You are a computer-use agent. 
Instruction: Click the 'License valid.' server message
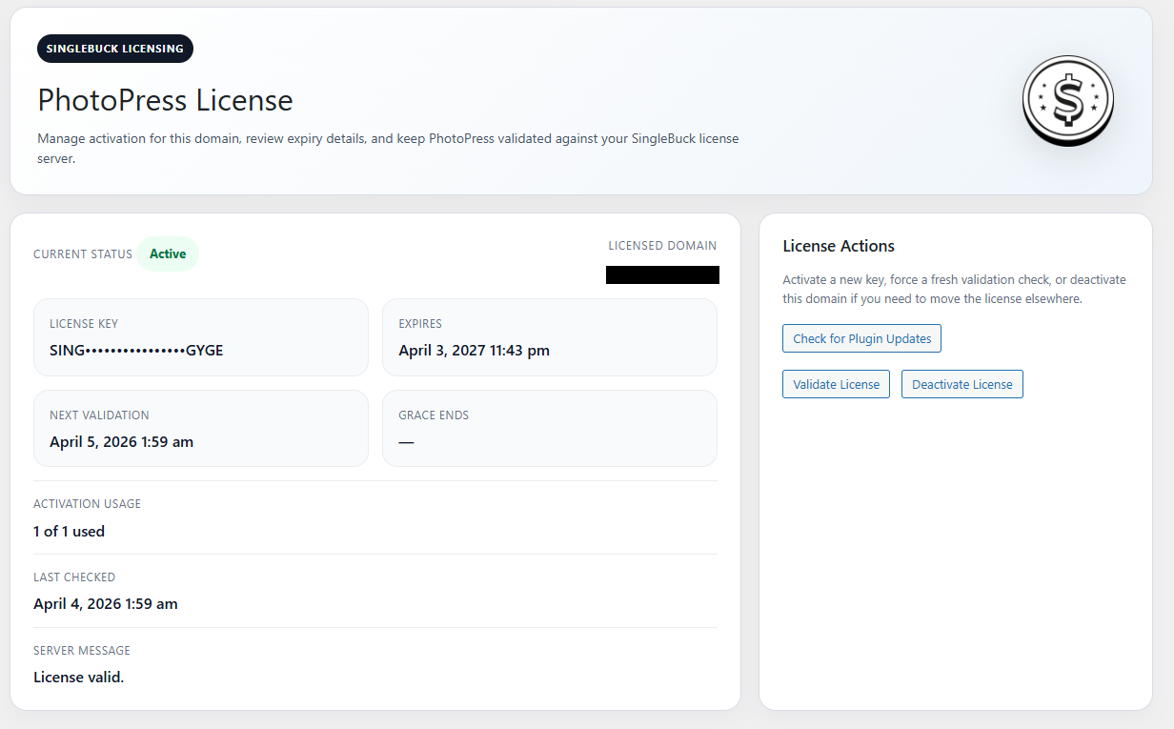click(x=78, y=677)
